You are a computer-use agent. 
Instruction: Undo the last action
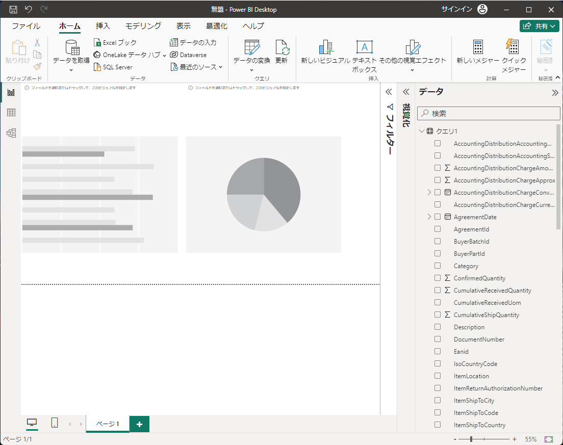[29, 9]
